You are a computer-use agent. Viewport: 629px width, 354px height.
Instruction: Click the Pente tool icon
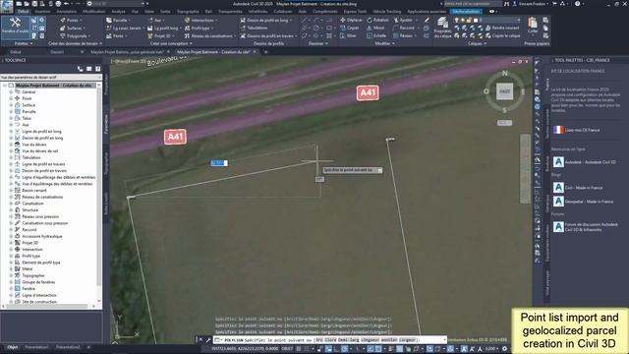pos(109,36)
